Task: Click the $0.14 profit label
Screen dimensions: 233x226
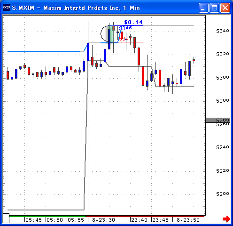Action: (133, 22)
